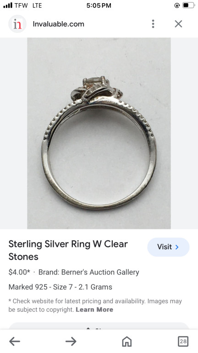Tap the Invaluable.com source name
This screenshot has height=353, width=198.
pyautogui.click(x=58, y=24)
